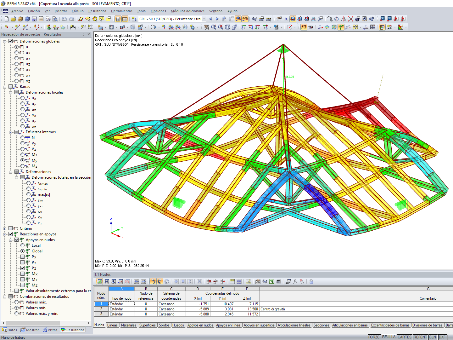This screenshot has height=340, width=453.
Task: Click the Save file toolbar icon
Action: coord(34,19)
